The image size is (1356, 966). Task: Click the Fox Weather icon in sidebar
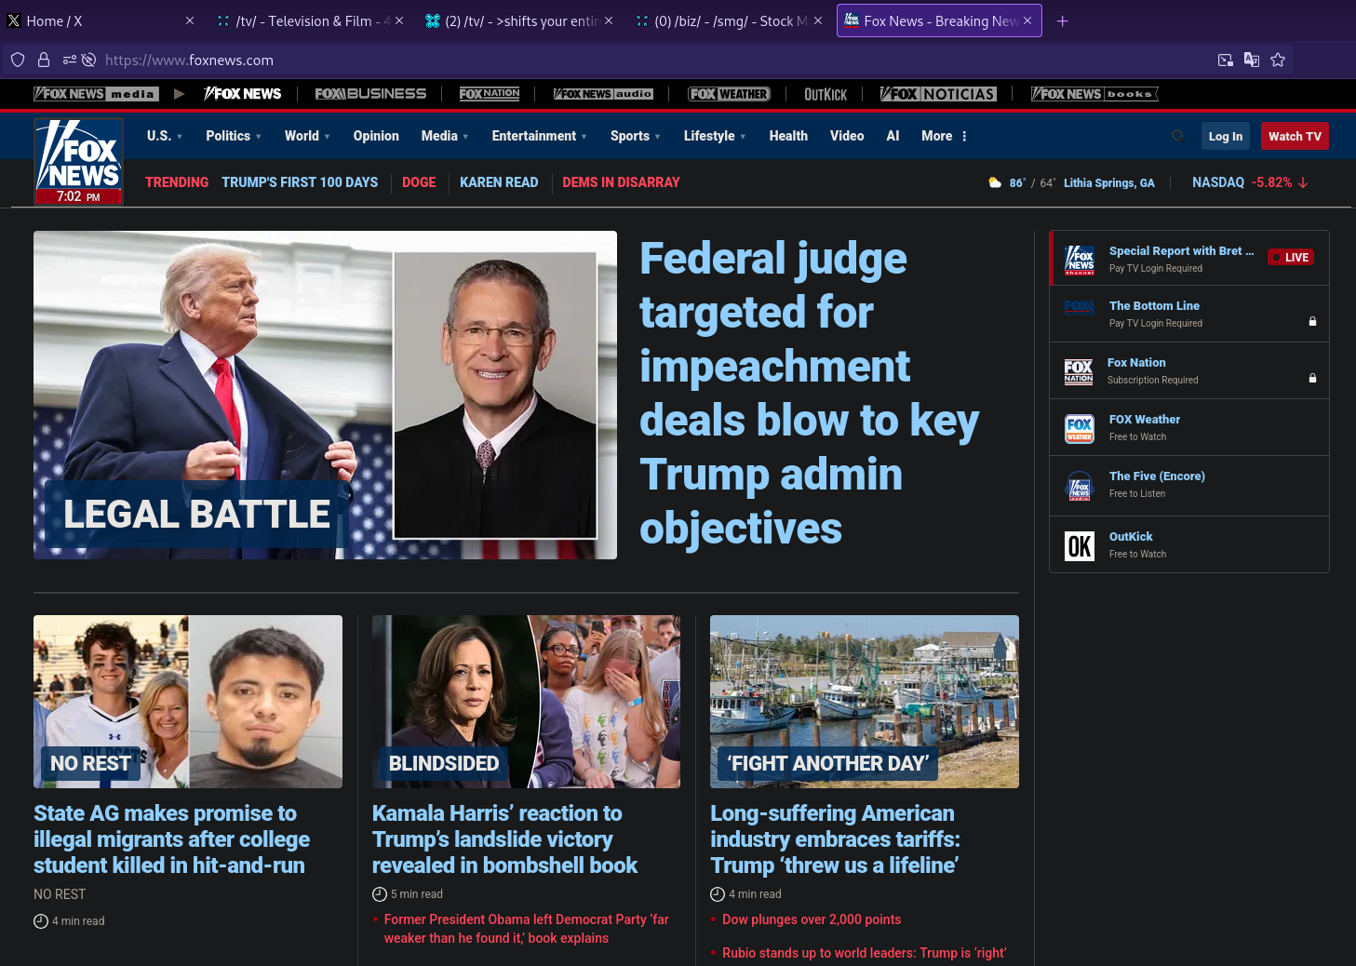[x=1080, y=428]
